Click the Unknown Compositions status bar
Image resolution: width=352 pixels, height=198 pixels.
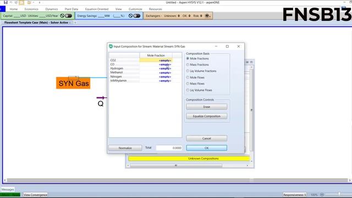pyautogui.click(x=189, y=158)
